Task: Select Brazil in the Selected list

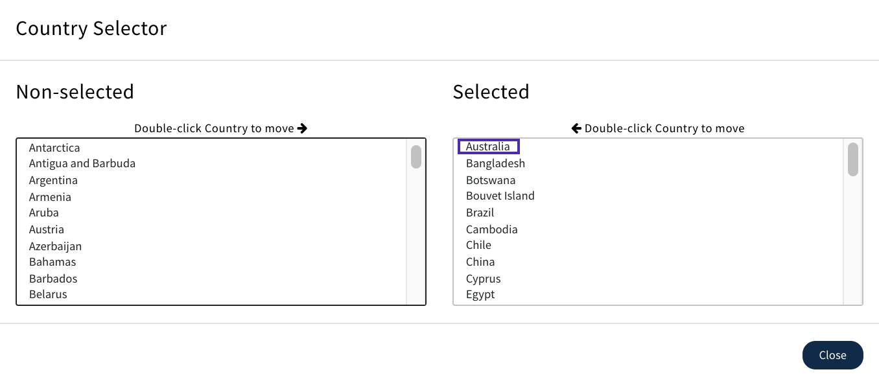Action: pos(480,213)
